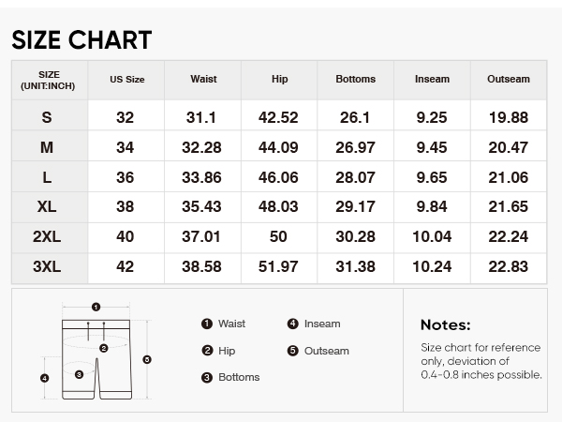
Task: Click marker 5 beside the shorts diagram
Action: (x=147, y=359)
